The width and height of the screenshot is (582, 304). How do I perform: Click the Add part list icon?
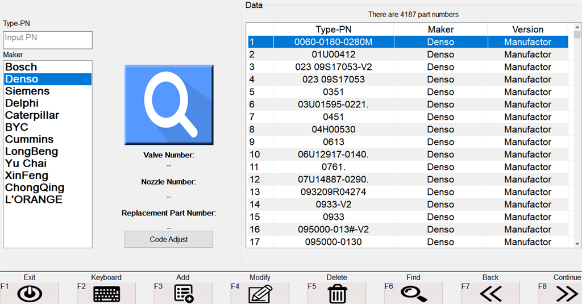[183, 293]
